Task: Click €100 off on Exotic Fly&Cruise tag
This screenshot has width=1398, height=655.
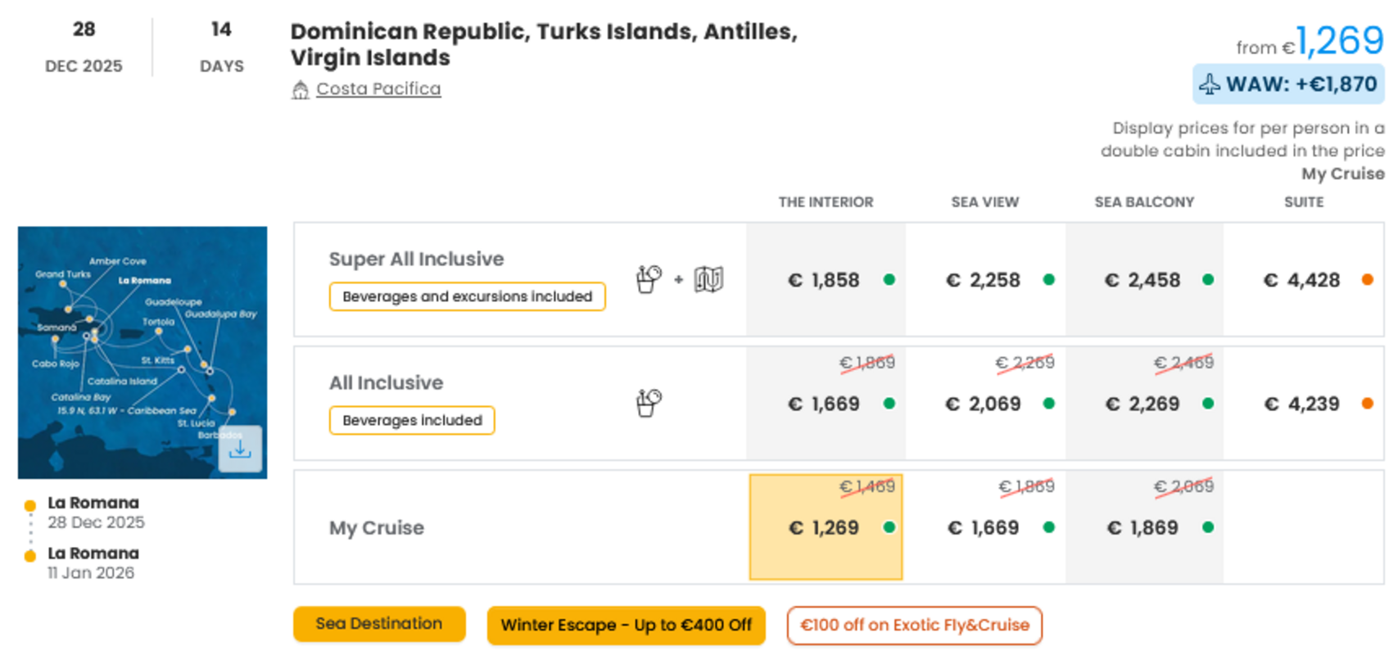Action: pyautogui.click(x=914, y=626)
